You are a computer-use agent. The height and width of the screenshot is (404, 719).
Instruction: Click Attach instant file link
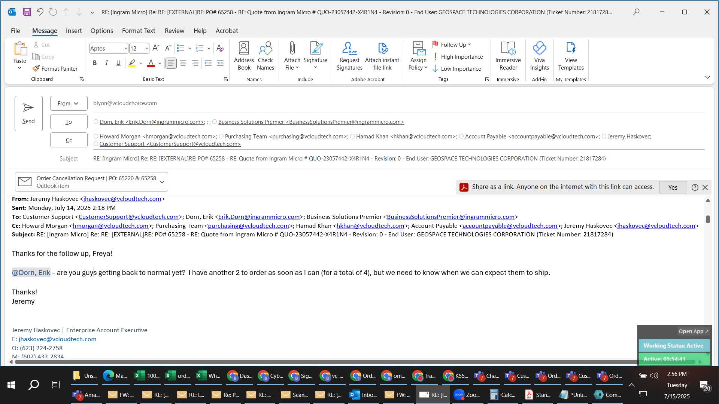[382, 56]
